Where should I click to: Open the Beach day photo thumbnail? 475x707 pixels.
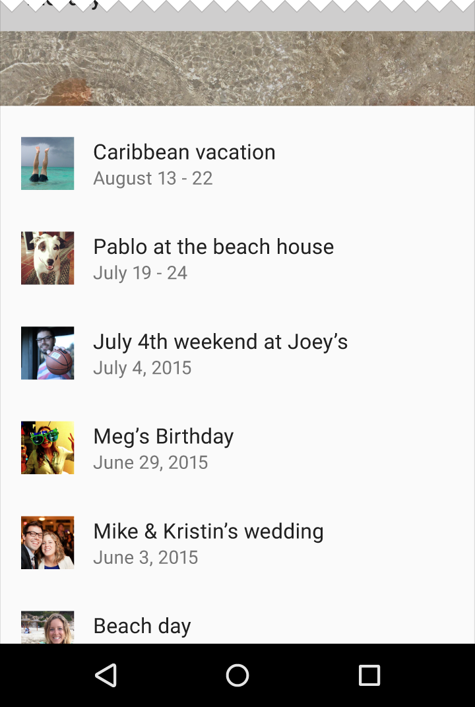click(47, 627)
